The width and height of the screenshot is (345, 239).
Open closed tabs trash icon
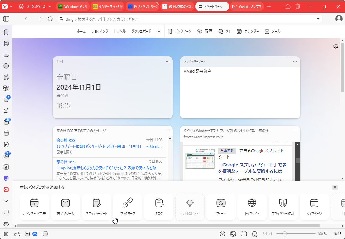[298, 6]
